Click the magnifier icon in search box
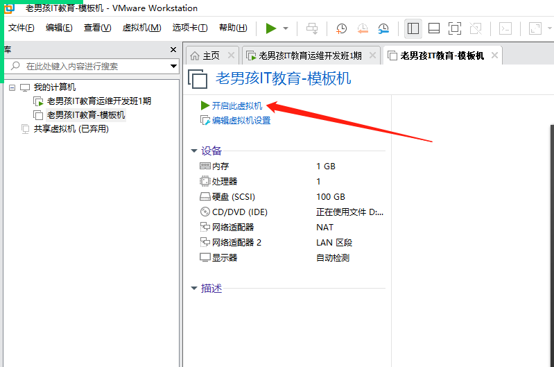Image resolution: width=554 pixels, height=367 pixels. pyautogui.click(x=15, y=66)
